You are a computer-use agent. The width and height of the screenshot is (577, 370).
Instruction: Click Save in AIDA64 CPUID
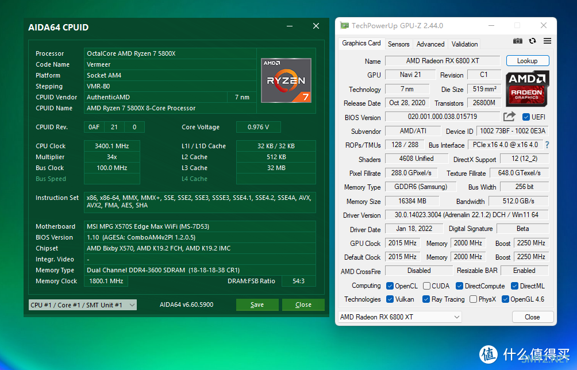(x=257, y=305)
